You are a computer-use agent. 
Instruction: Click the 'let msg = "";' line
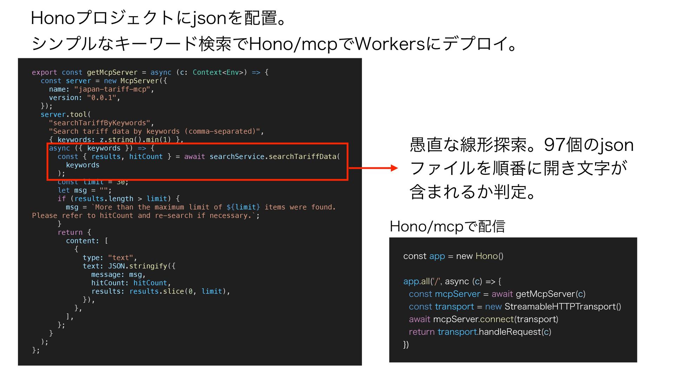point(85,190)
